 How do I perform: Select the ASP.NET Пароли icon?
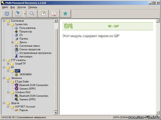point(16,110)
